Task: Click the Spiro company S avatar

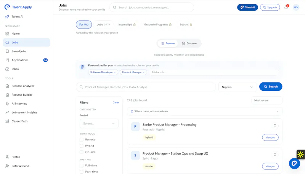Action: 135,155
